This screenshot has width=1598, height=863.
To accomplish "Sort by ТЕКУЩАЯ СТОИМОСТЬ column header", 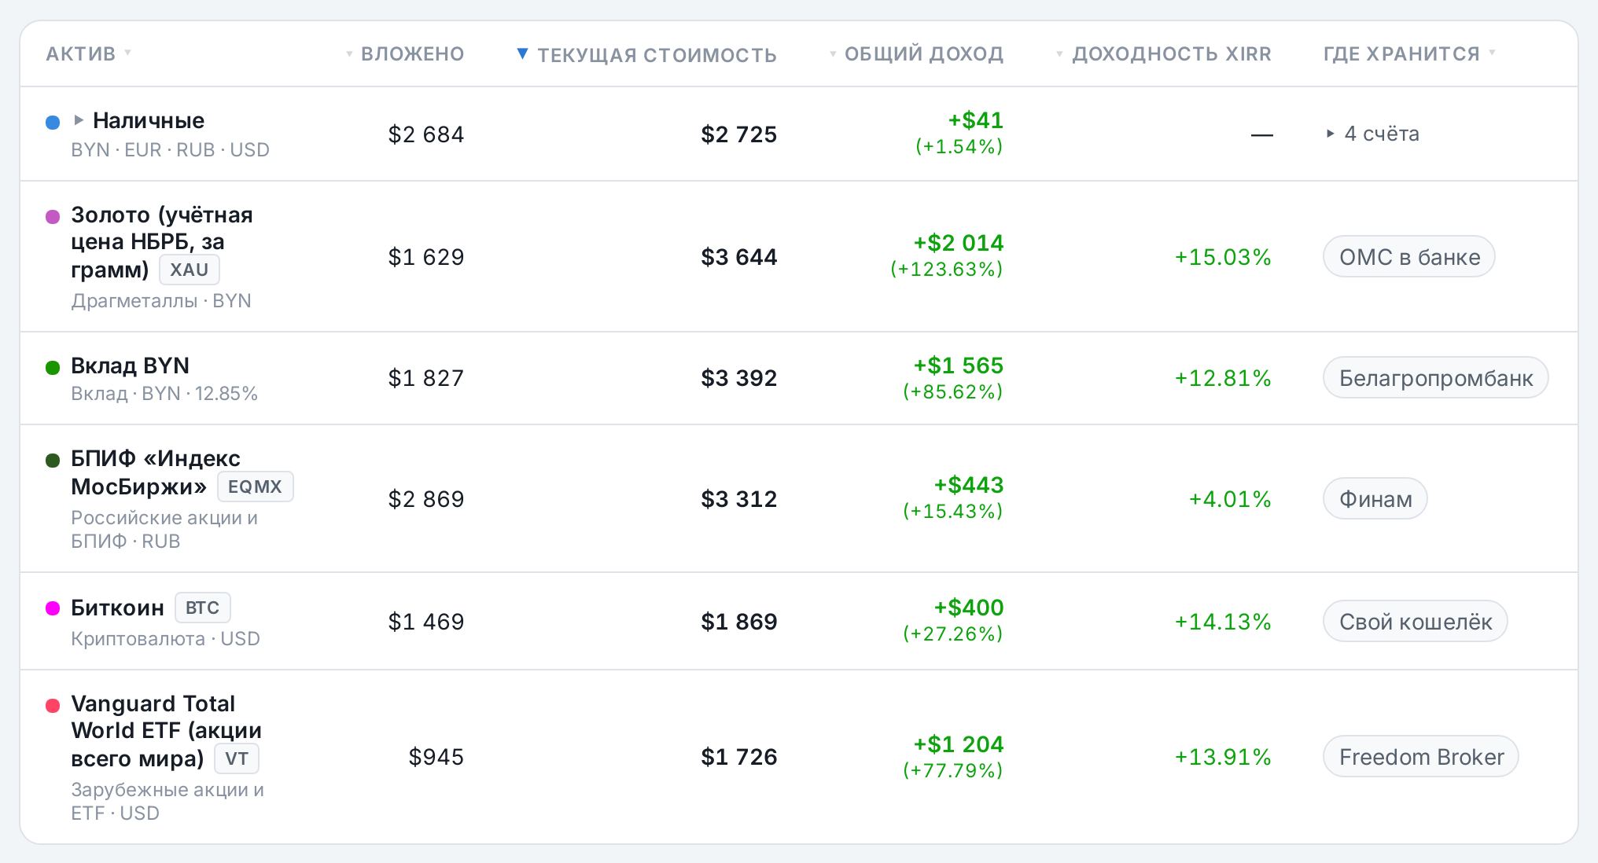I will [646, 54].
